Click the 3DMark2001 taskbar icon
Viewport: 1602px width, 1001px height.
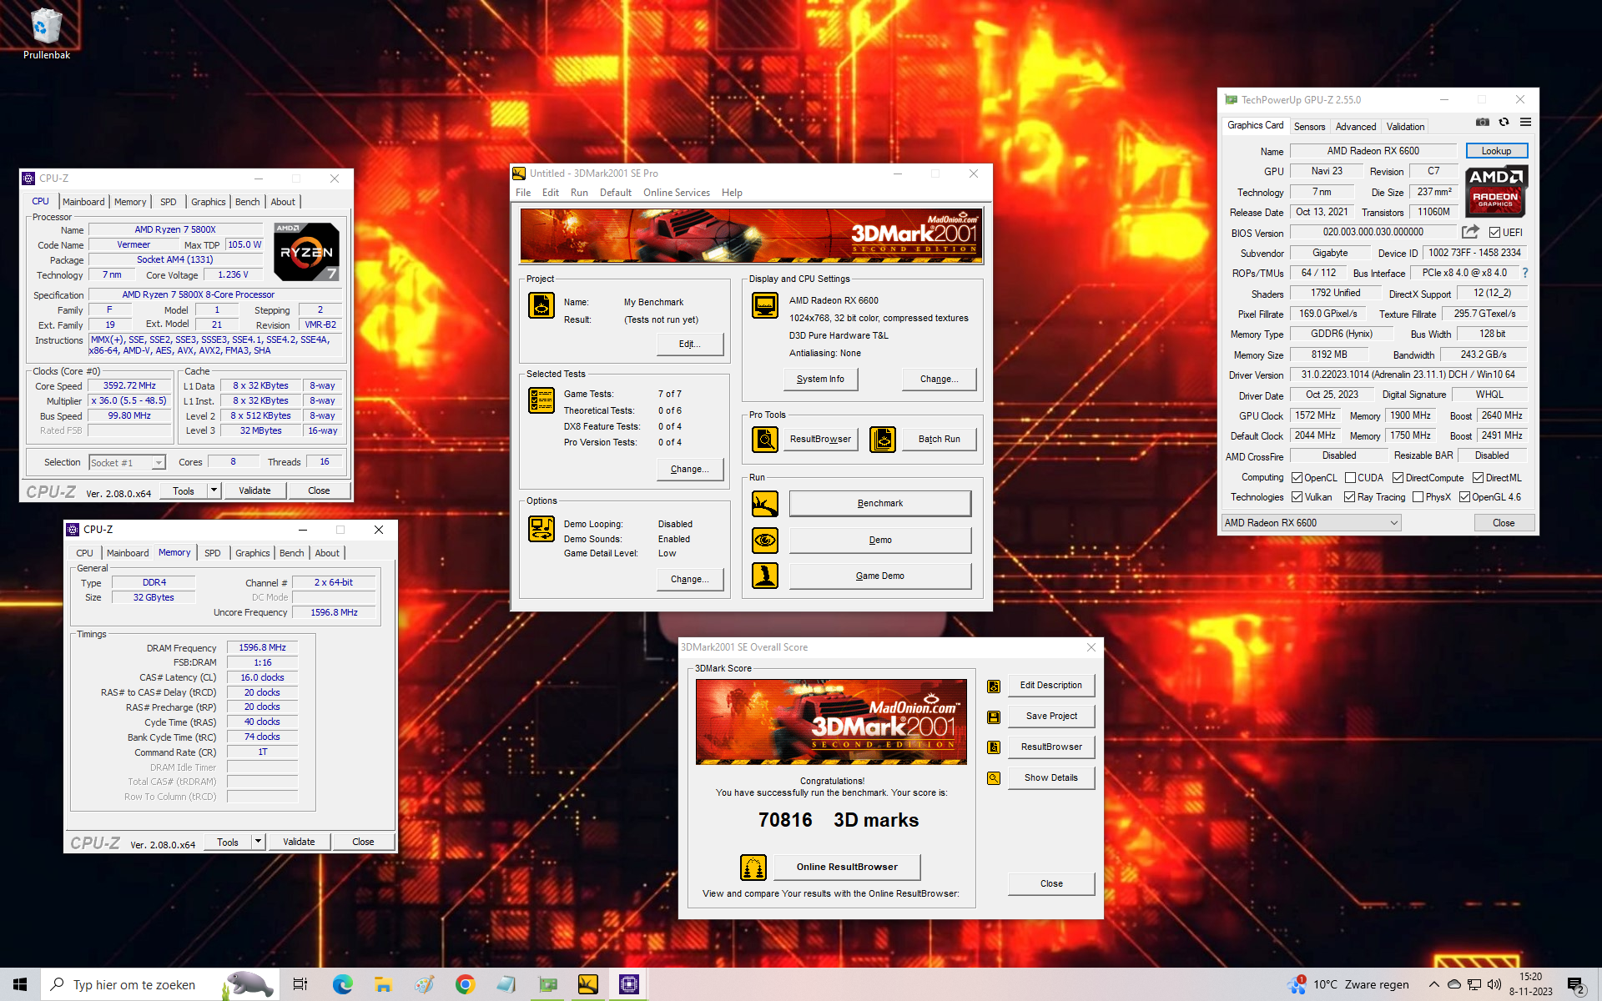click(588, 984)
